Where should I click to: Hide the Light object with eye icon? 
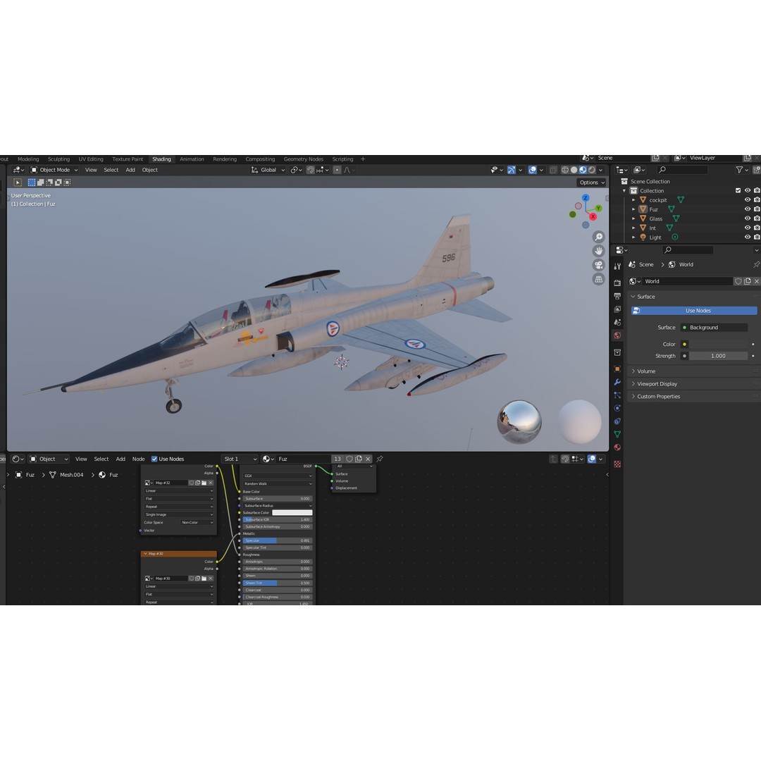(x=748, y=237)
